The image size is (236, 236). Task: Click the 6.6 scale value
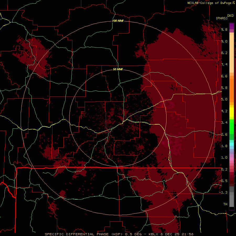click(224, 76)
